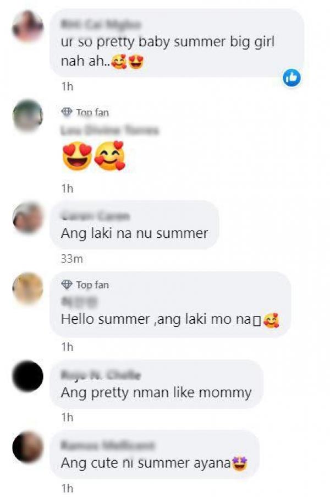Click the first 'Top fan' badge label
This screenshot has width=330, height=497.
(92, 112)
